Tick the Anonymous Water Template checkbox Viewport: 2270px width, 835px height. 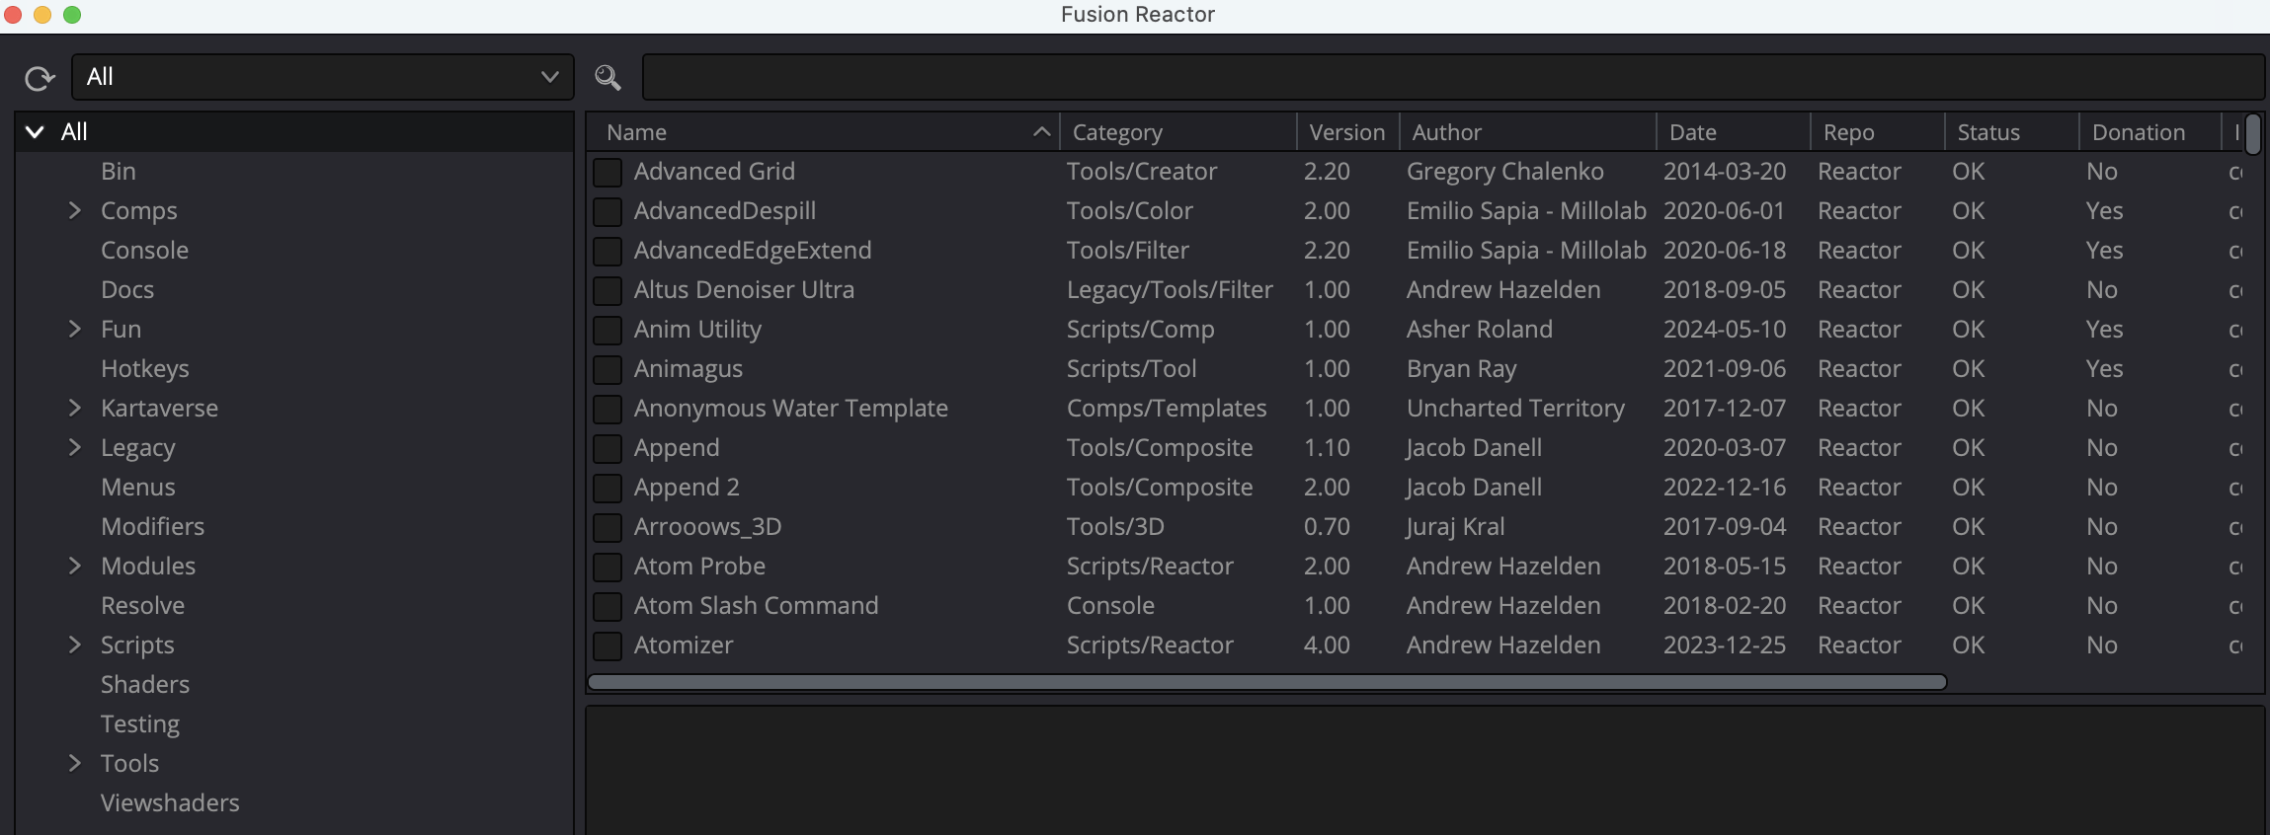pos(608,409)
